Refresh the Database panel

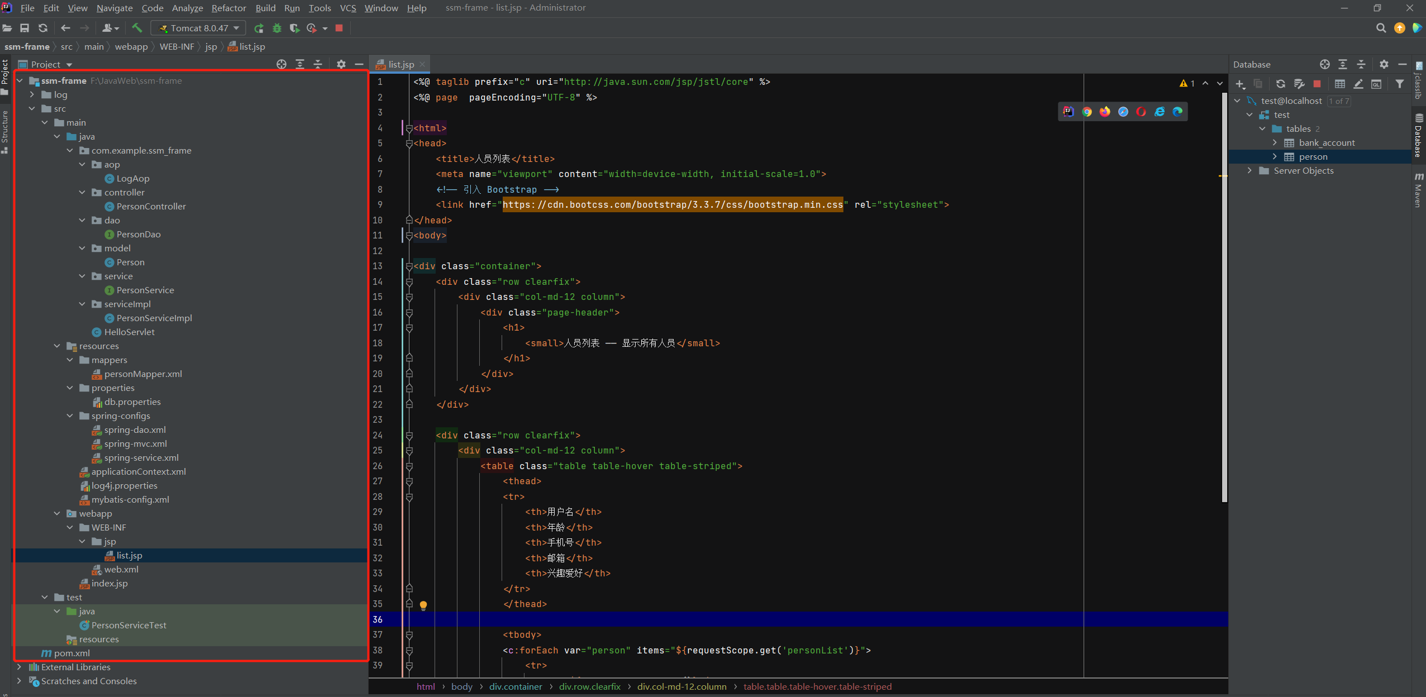(1281, 84)
